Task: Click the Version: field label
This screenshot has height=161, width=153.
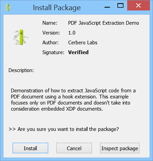Action: (51, 33)
